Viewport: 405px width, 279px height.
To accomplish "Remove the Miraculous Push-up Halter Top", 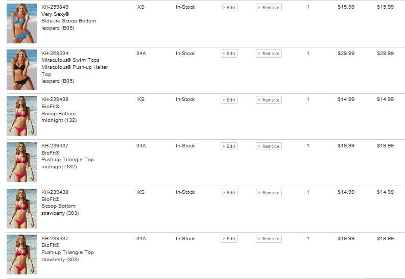I will [269, 54].
